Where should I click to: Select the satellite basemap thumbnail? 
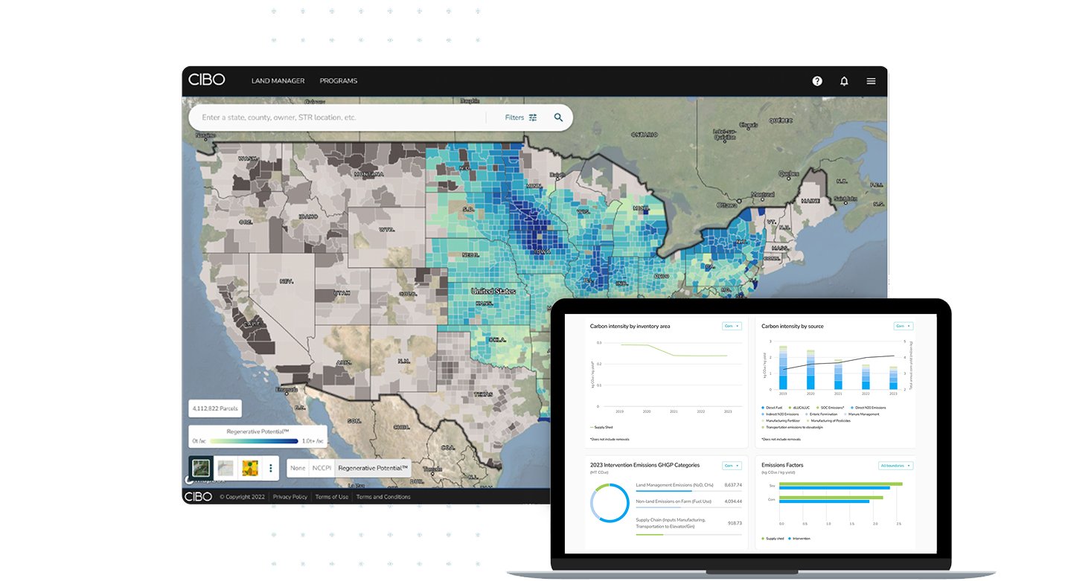[201, 468]
